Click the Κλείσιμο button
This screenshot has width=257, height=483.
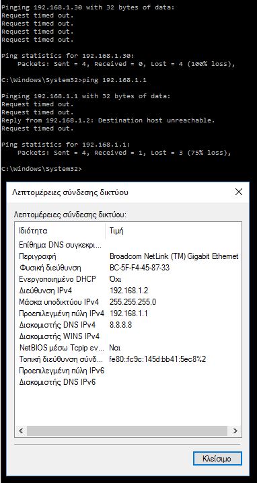(217, 459)
